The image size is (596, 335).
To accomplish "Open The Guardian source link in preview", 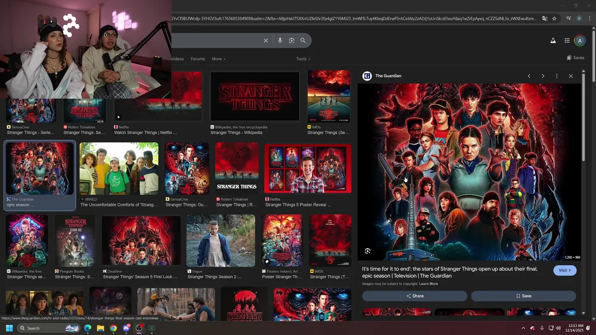I will tap(382, 76).
